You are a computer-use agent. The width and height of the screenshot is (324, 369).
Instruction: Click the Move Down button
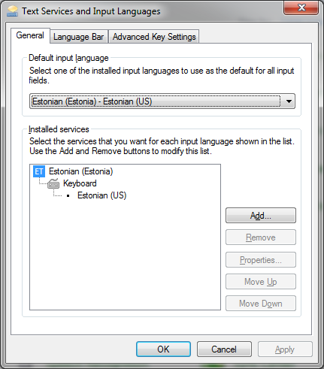[x=261, y=304]
